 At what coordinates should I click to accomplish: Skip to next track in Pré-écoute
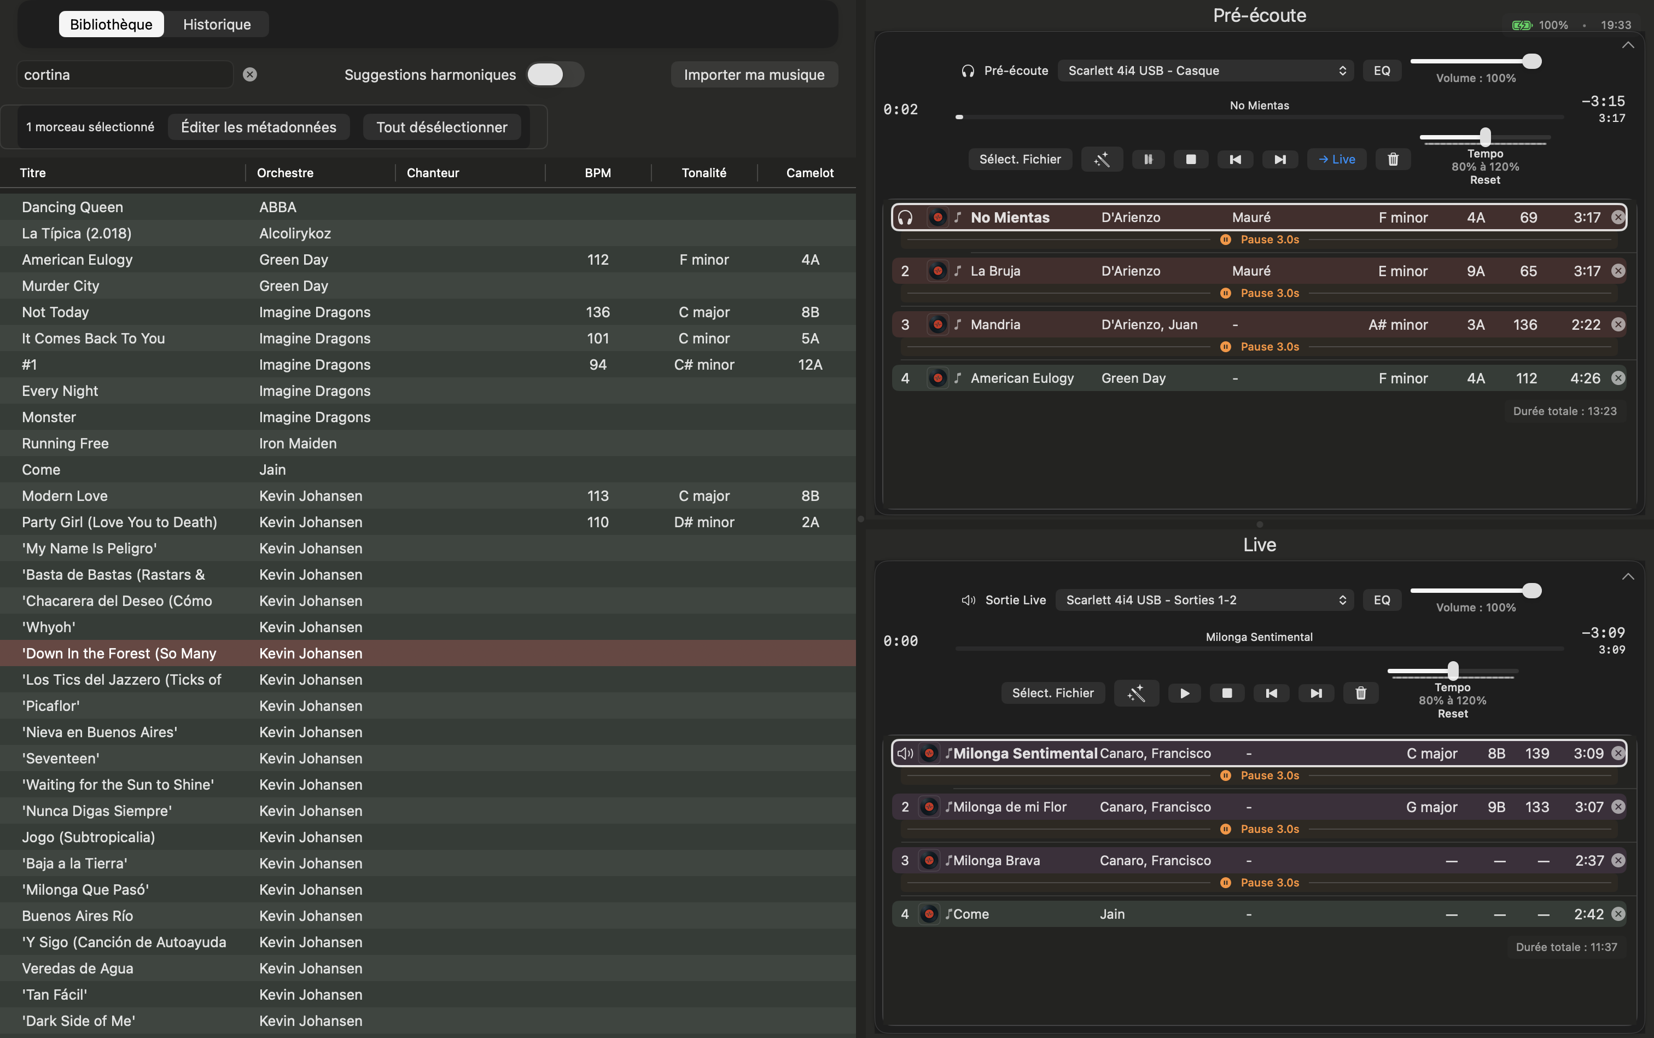pos(1280,159)
